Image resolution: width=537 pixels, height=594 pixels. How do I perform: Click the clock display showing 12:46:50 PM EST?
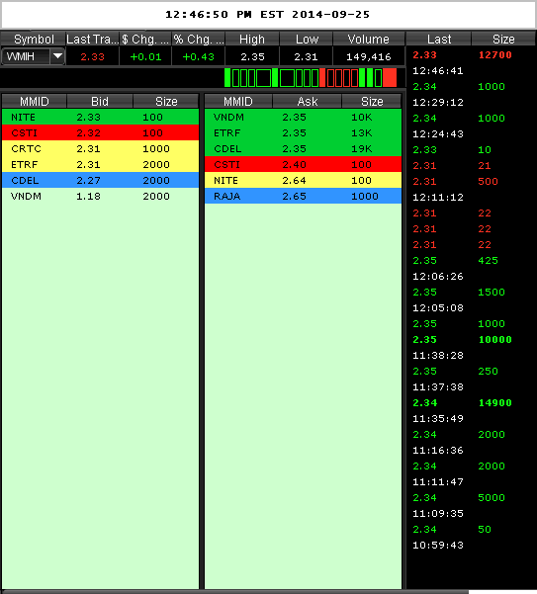point(268,15)
